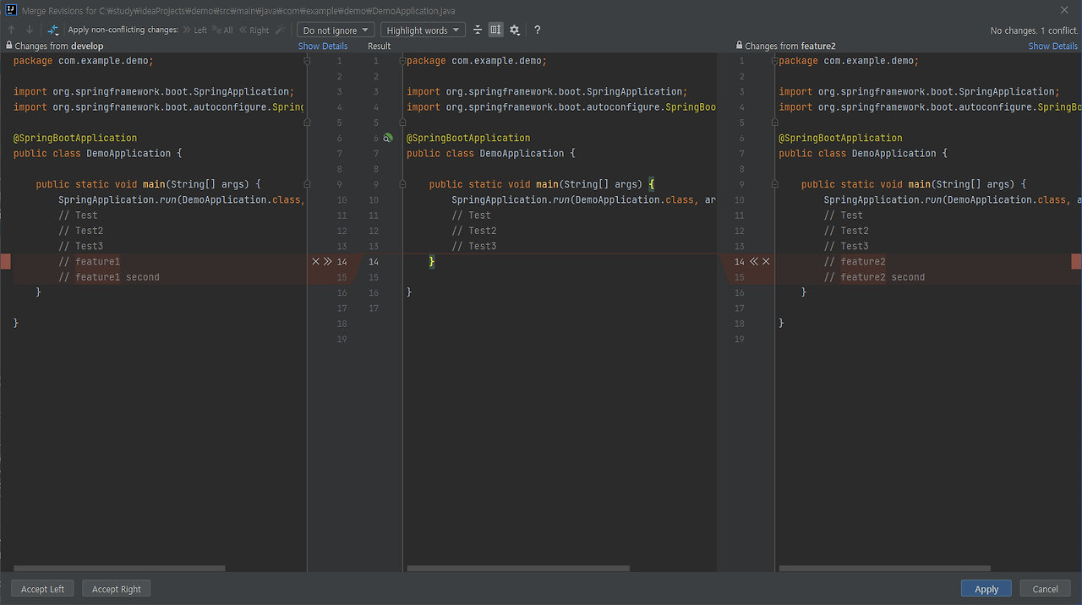The height and width of the screenshot is (605, 1082).
Task: Accept the feature2 change with the << arrow
Action: point(754,262)
